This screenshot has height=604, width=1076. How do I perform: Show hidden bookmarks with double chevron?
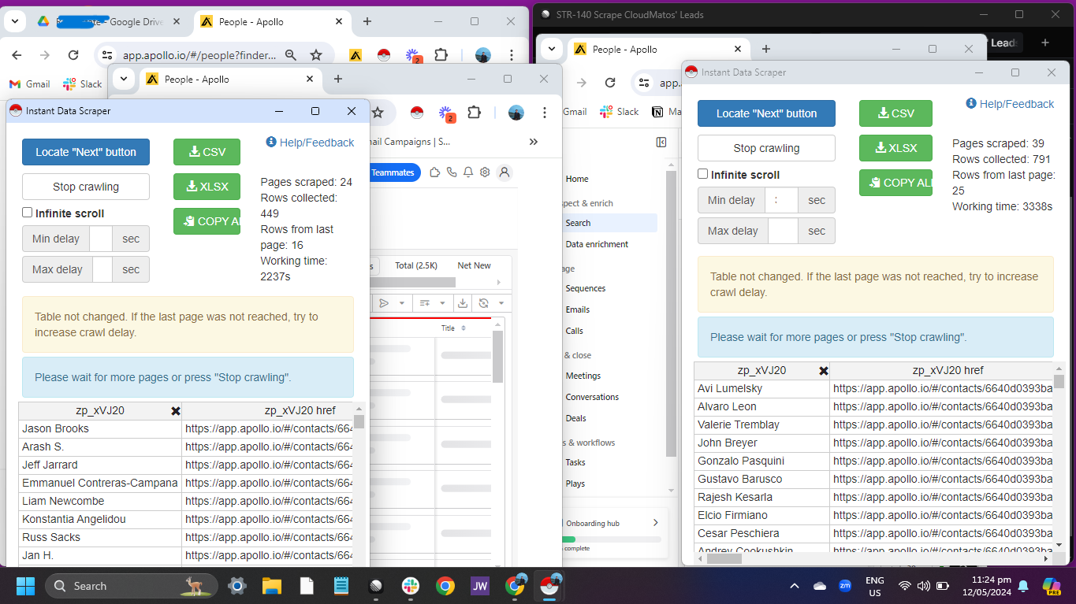point(534,142)
